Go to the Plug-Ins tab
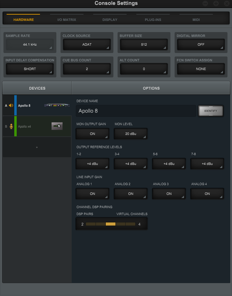 153,20
